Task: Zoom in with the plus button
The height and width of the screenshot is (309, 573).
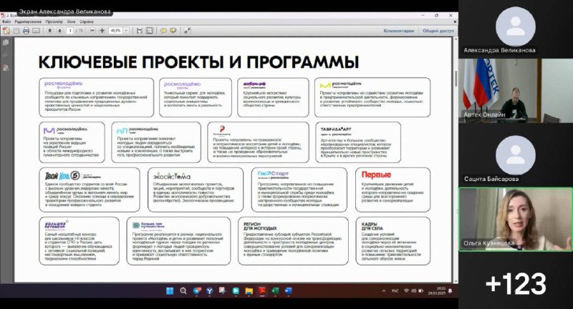Action: pos(102,31)
